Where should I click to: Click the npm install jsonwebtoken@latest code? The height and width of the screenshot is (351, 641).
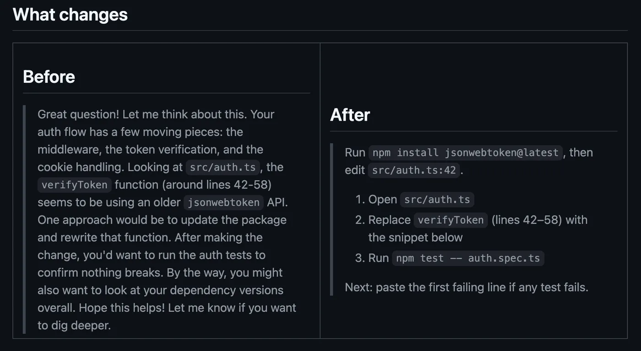coord(465,152)
